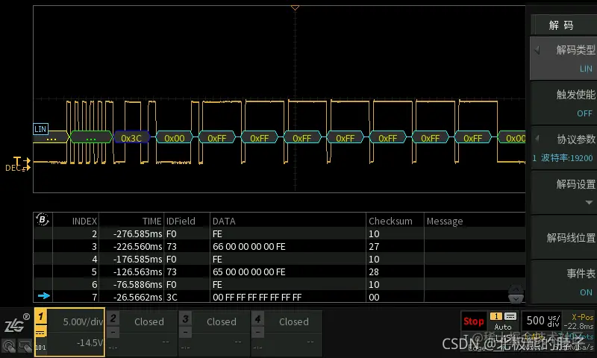Viewport: 597px width, 358px height.
Task: Open channel 4 number badge
Action: [257, 318]
